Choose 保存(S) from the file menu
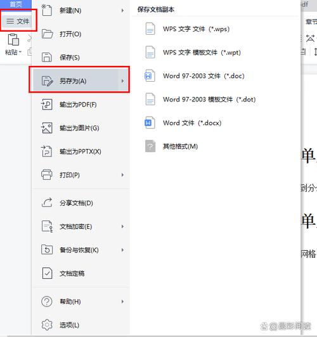This screenshot has height=337, width=317. [70, 58]
